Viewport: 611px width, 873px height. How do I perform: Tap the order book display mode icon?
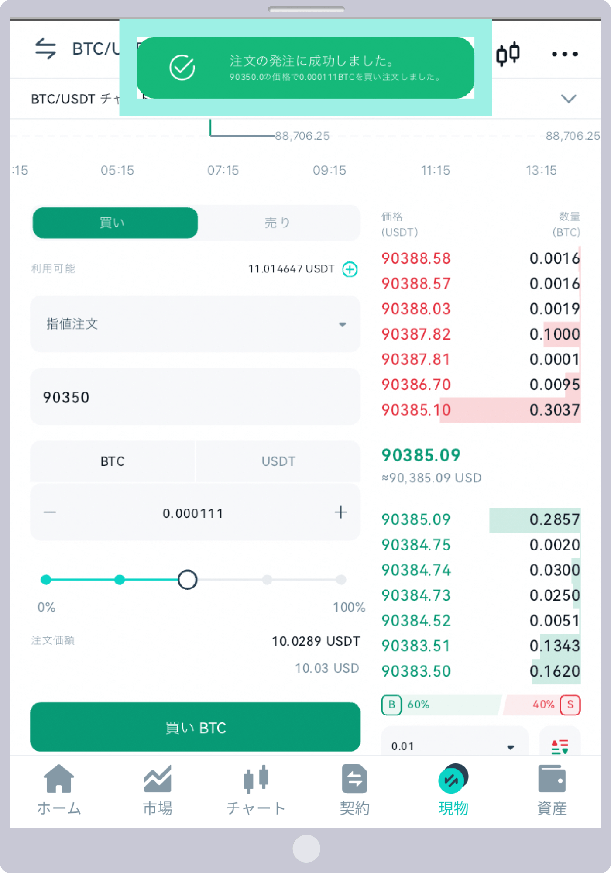[560, 746]
